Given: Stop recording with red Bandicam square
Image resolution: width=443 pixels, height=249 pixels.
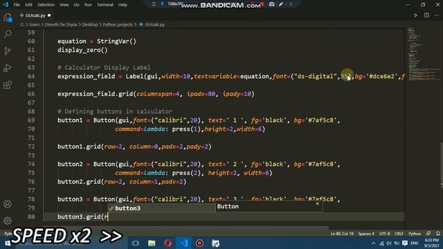Looking at the screenshot, I should [x=262, y=4].
